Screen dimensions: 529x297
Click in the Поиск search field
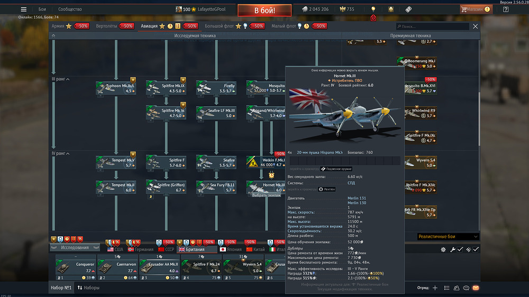[433, 26]
